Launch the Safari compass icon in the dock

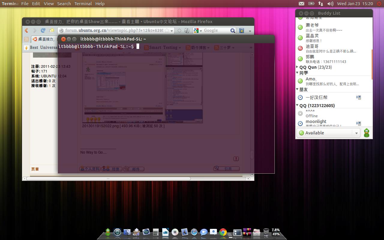194,232
